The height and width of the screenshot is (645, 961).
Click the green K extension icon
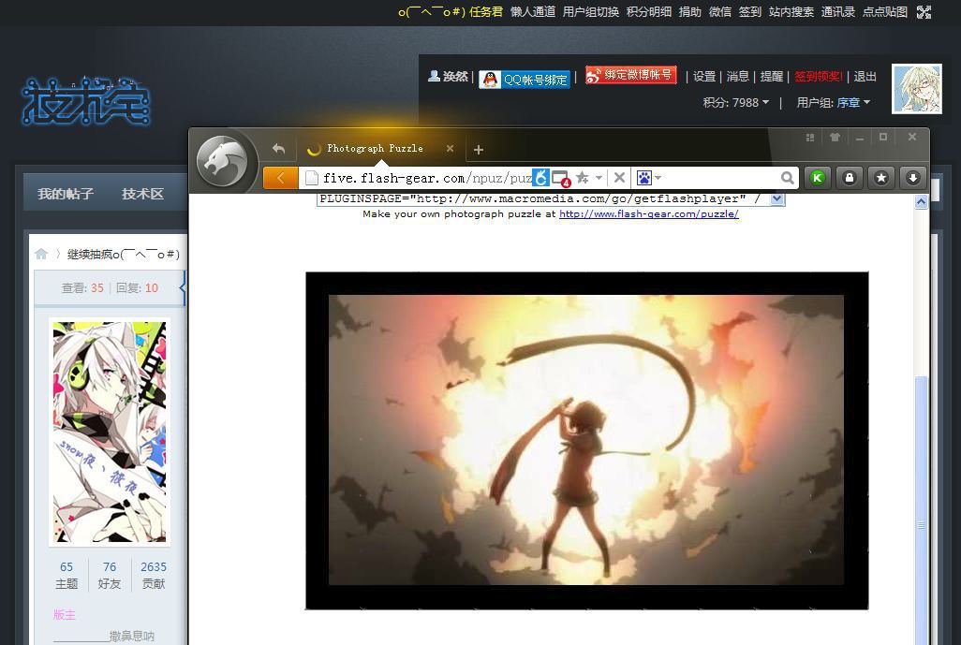[x=818, y=178]
